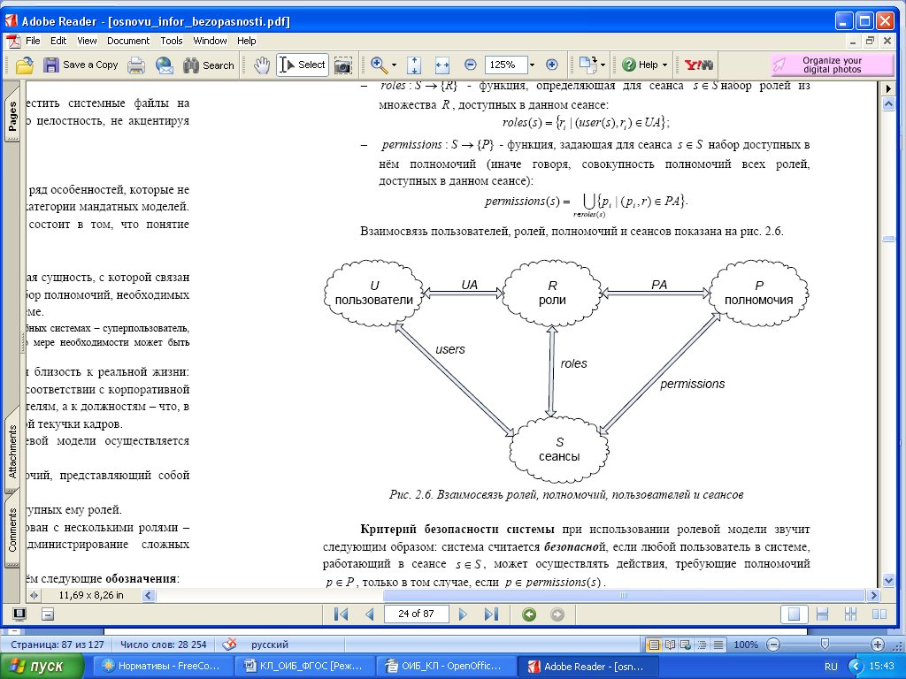Click the 125% zoom level field
906x679 pixels.
click(x=505, y=65)
